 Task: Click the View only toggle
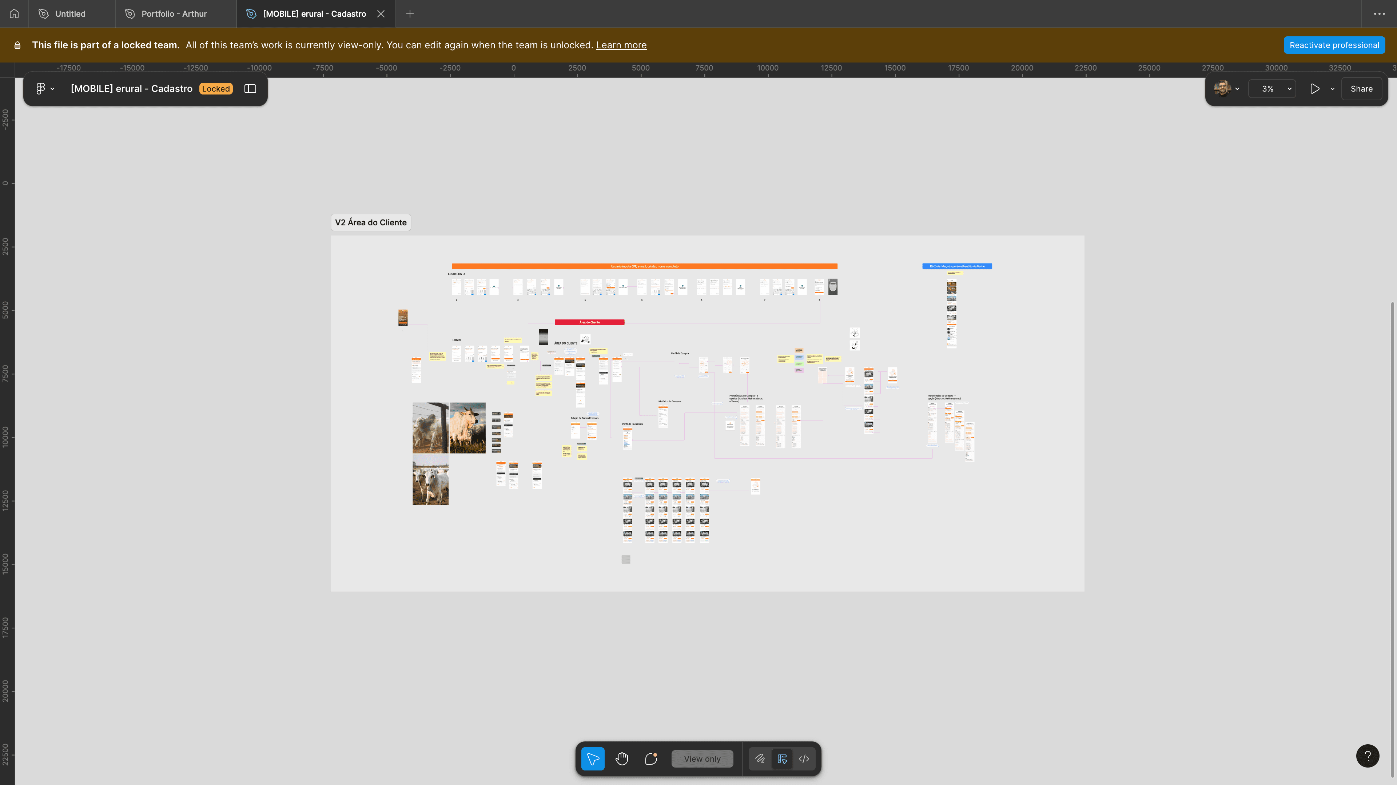click(702, 758)
